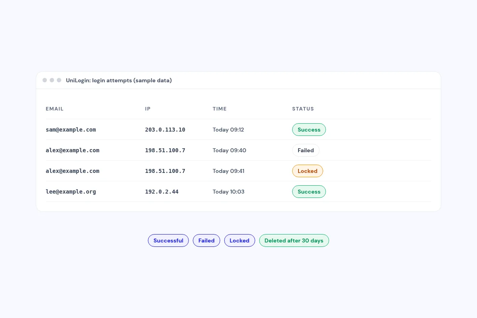Click the orange Locked status badge at 09:41
This screenshot has width=477, height=318.
click(x=308, y=171)
